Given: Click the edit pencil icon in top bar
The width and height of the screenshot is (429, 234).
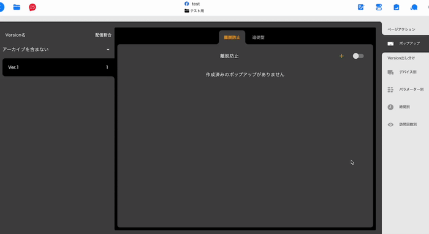Looking at the screenshot, I should [x=361, y=7].
